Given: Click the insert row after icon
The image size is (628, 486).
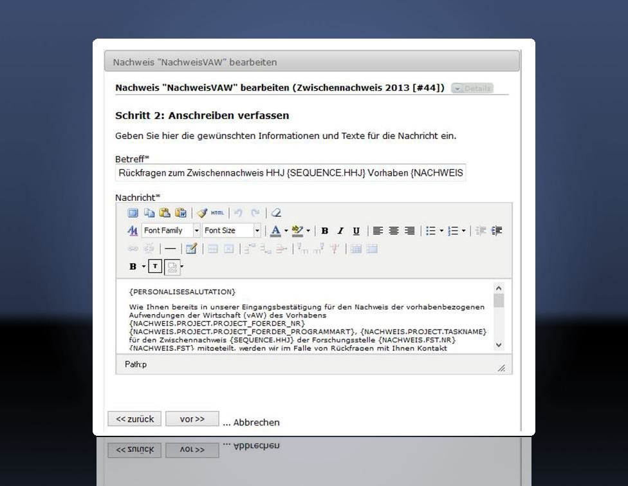Looking at the screenshot, I should [266, 249].
